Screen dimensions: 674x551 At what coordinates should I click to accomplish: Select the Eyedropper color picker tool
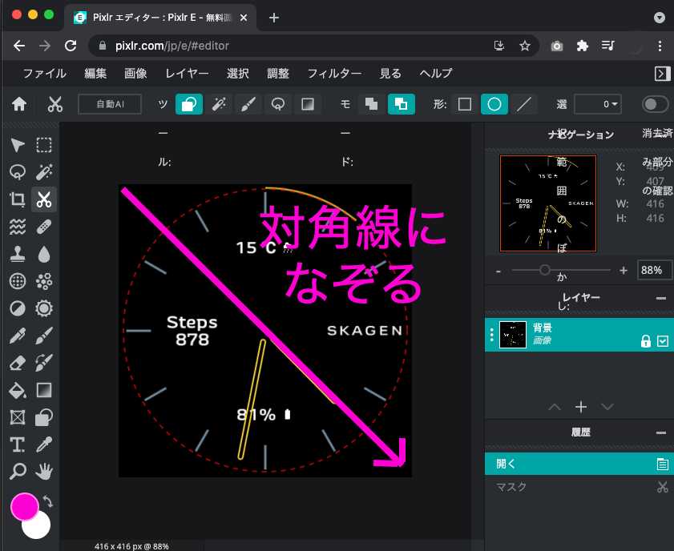(x=44, y=445)
